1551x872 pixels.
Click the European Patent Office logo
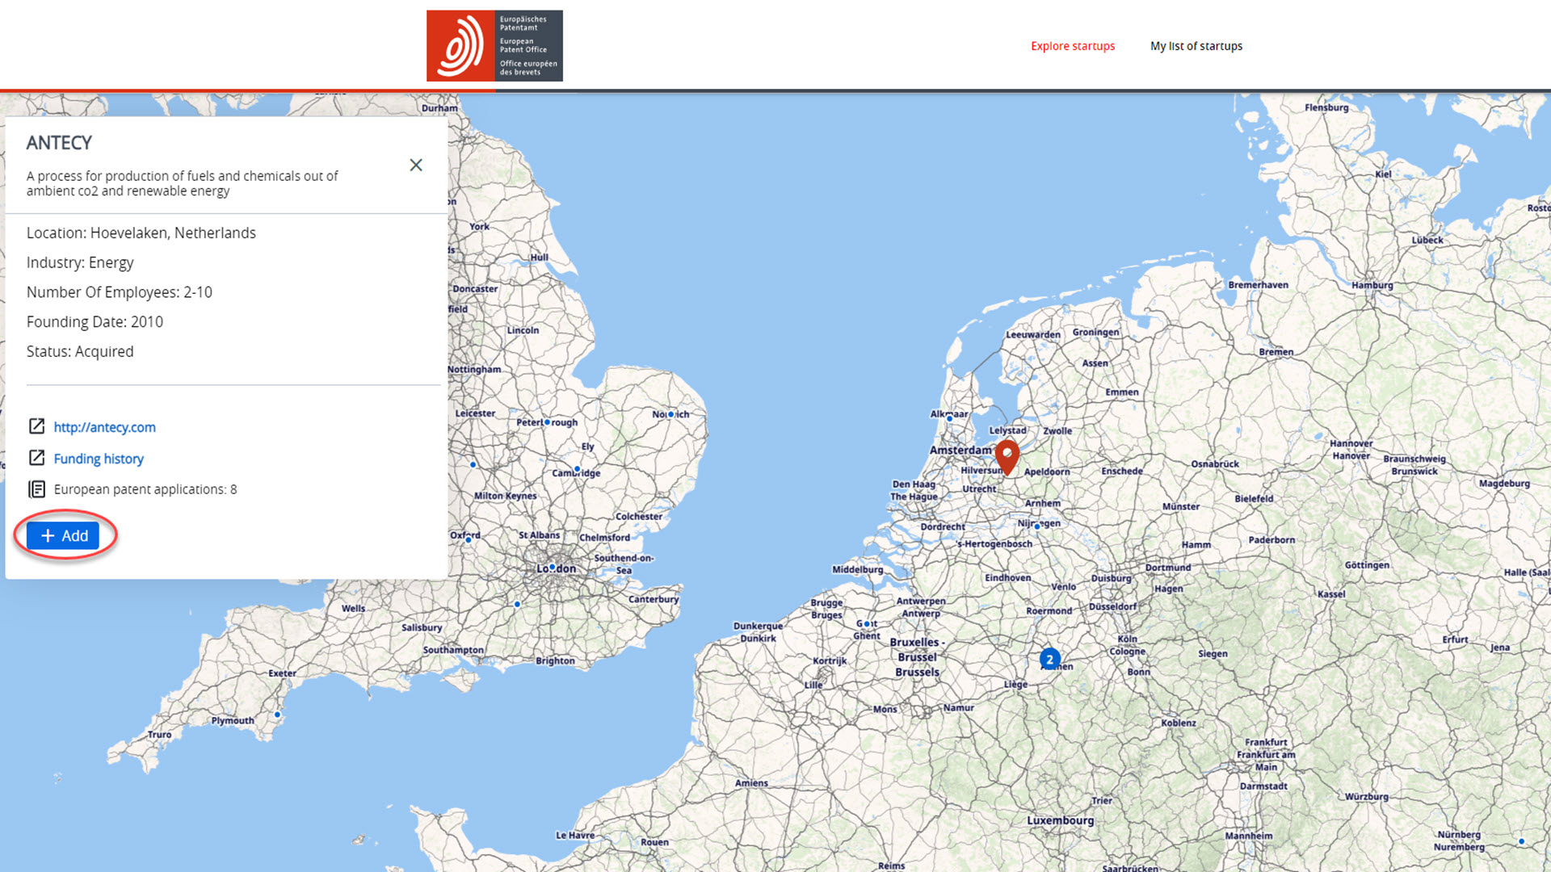pos(494,46)
